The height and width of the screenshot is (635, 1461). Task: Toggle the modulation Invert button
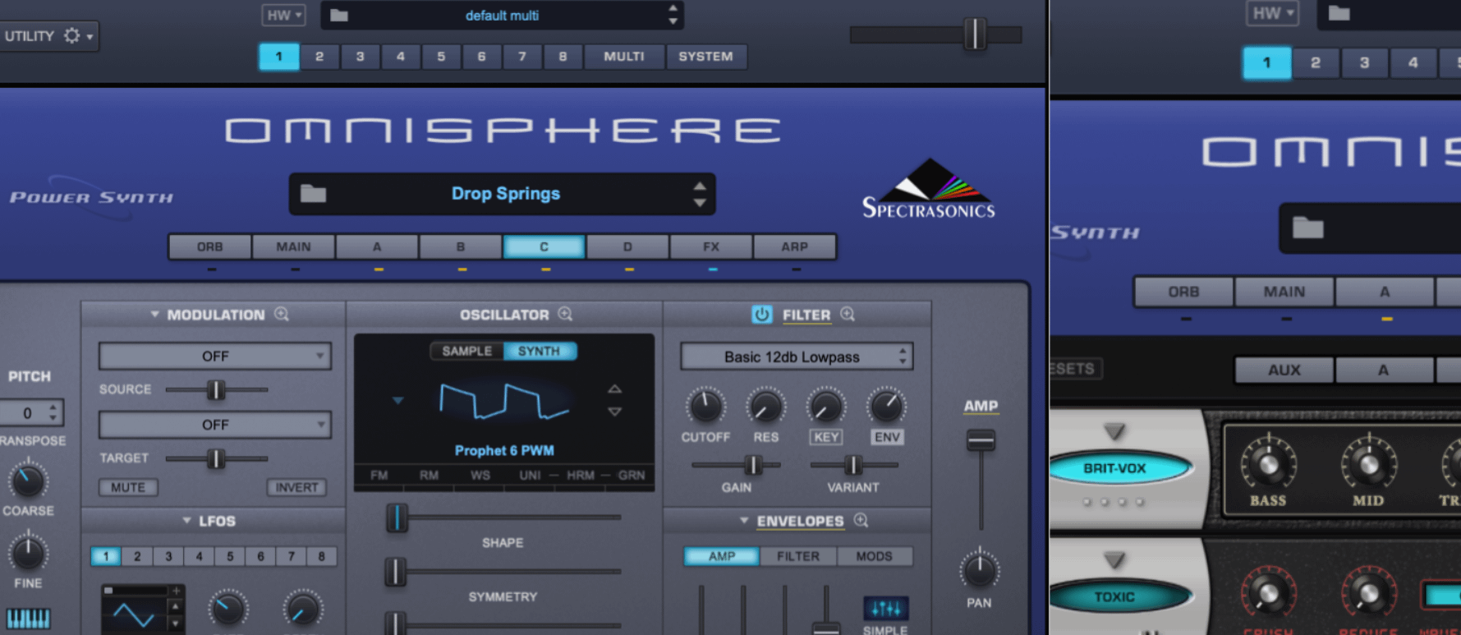[x=296, y=487]
